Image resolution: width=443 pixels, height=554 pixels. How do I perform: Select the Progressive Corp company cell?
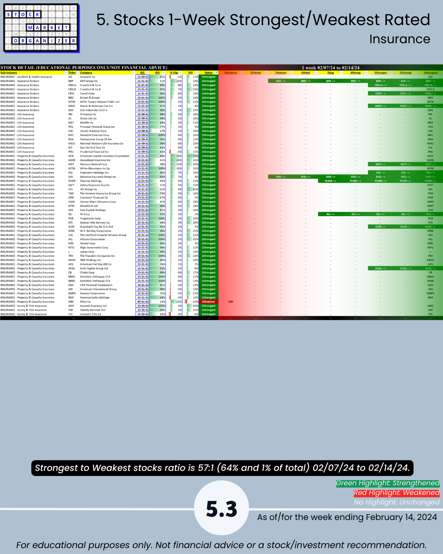(x=107, y=218)
